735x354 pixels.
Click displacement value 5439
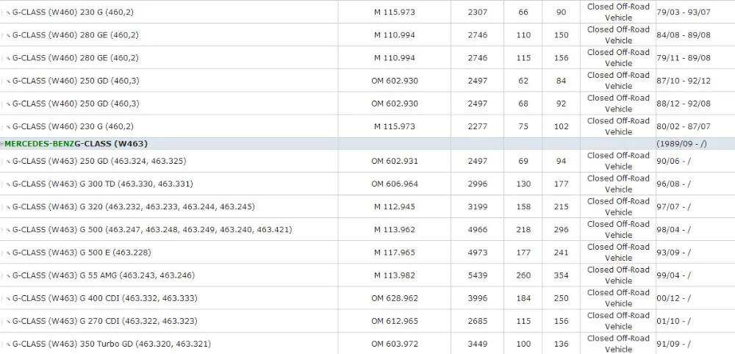pyautogui.click(x=478, y=276)
